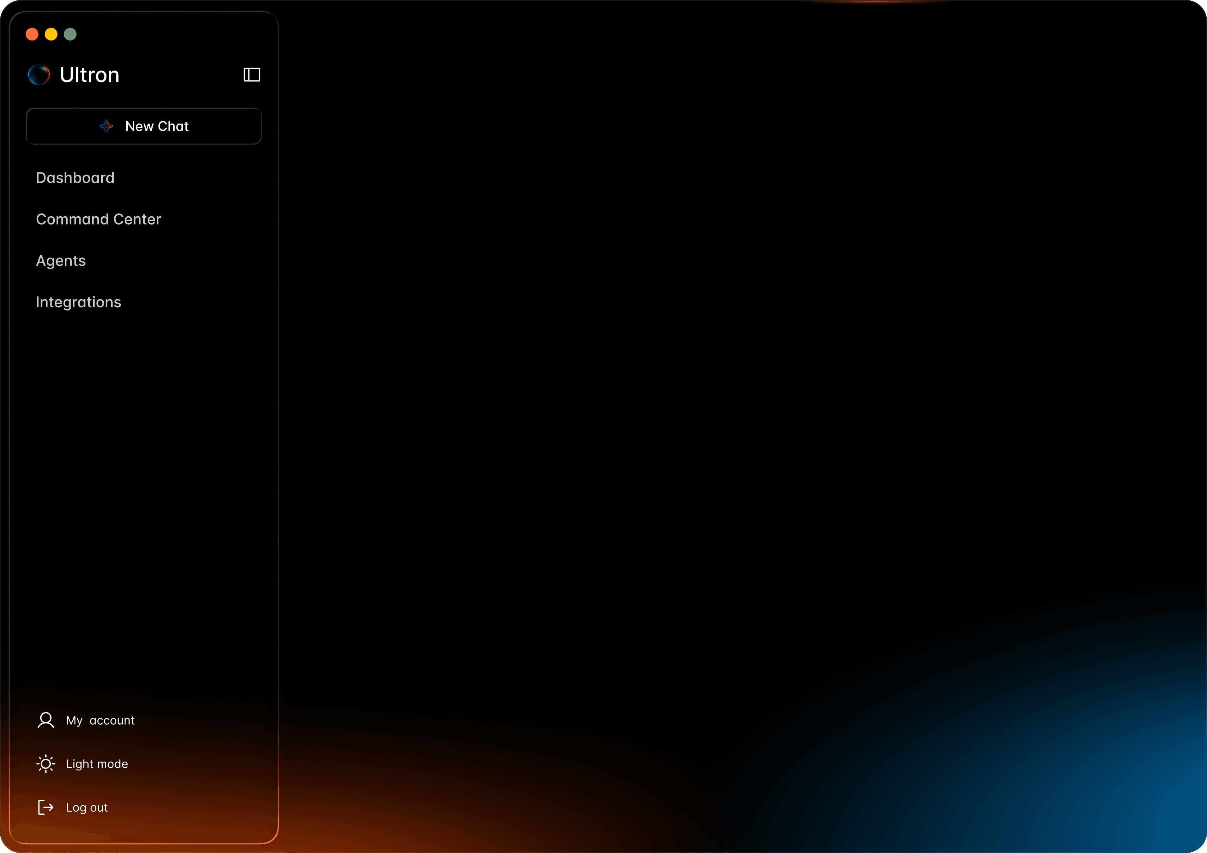Navigate to Integrations

[78, 302]
